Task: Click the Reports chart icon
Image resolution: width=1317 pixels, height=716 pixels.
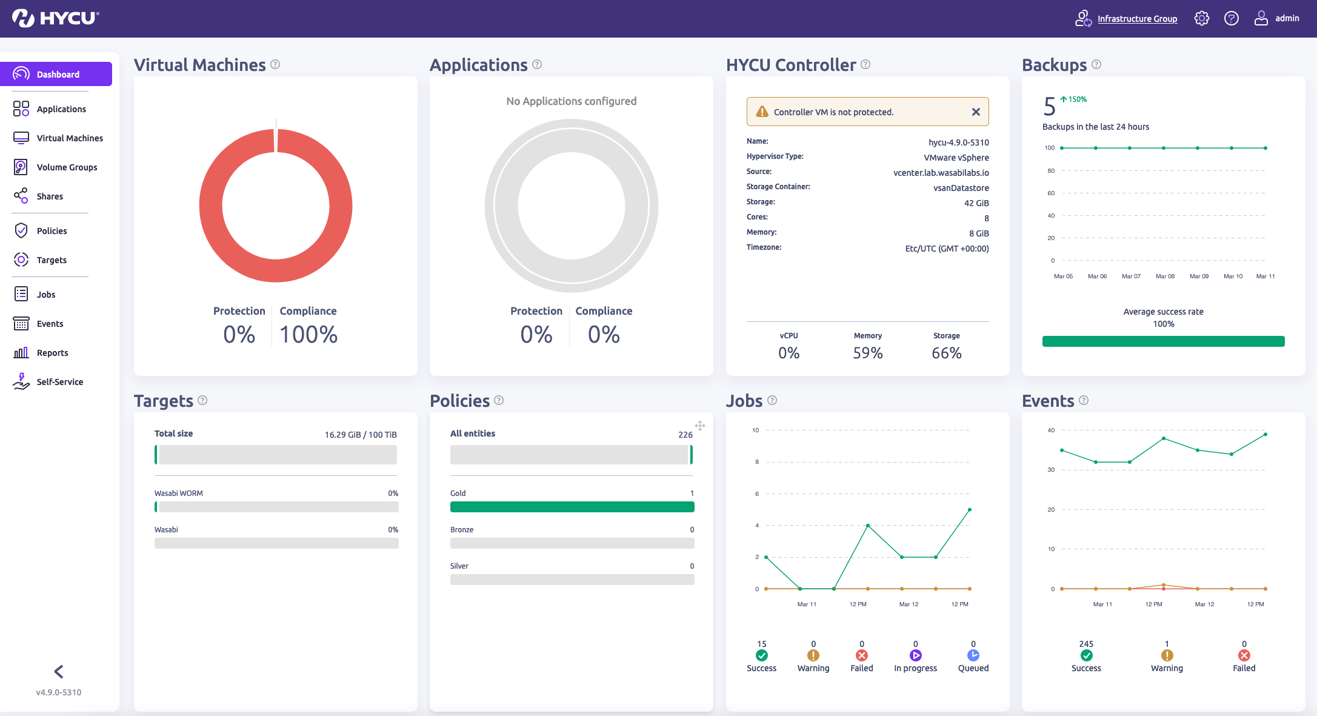Action: (x=21, y=352)
